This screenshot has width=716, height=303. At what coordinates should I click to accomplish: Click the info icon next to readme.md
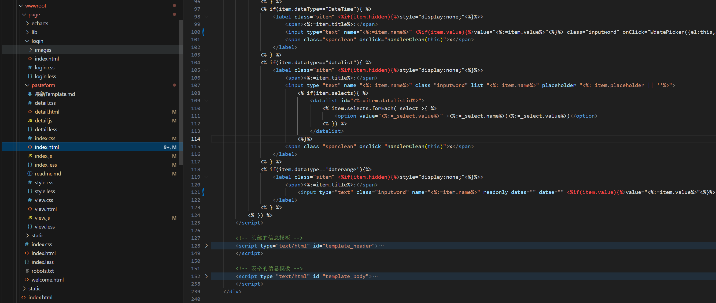pos(30,174)
